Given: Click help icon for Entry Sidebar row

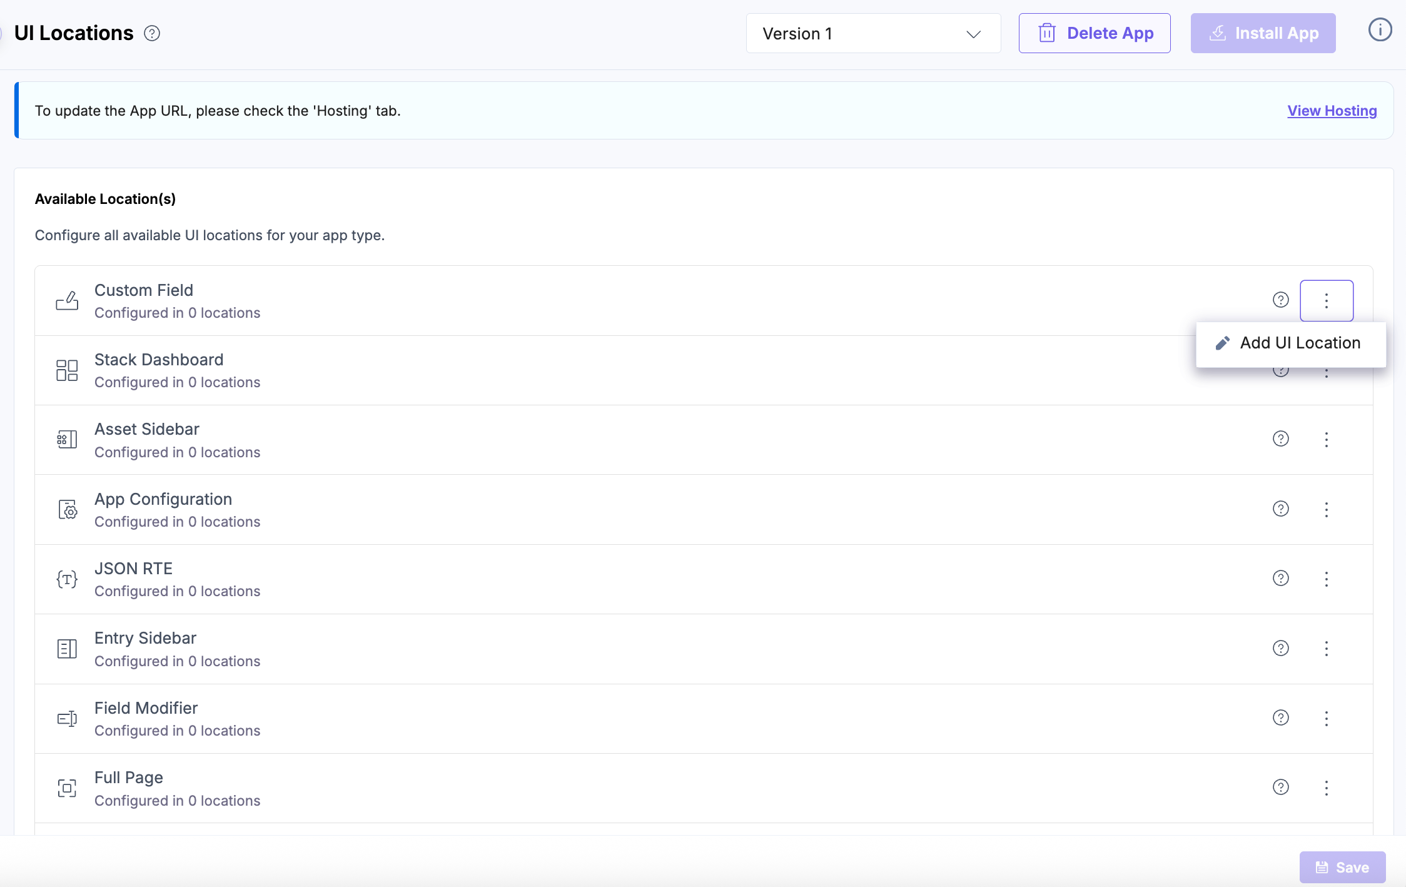Looking at the screenshot, I should (x=1280, y=649).
